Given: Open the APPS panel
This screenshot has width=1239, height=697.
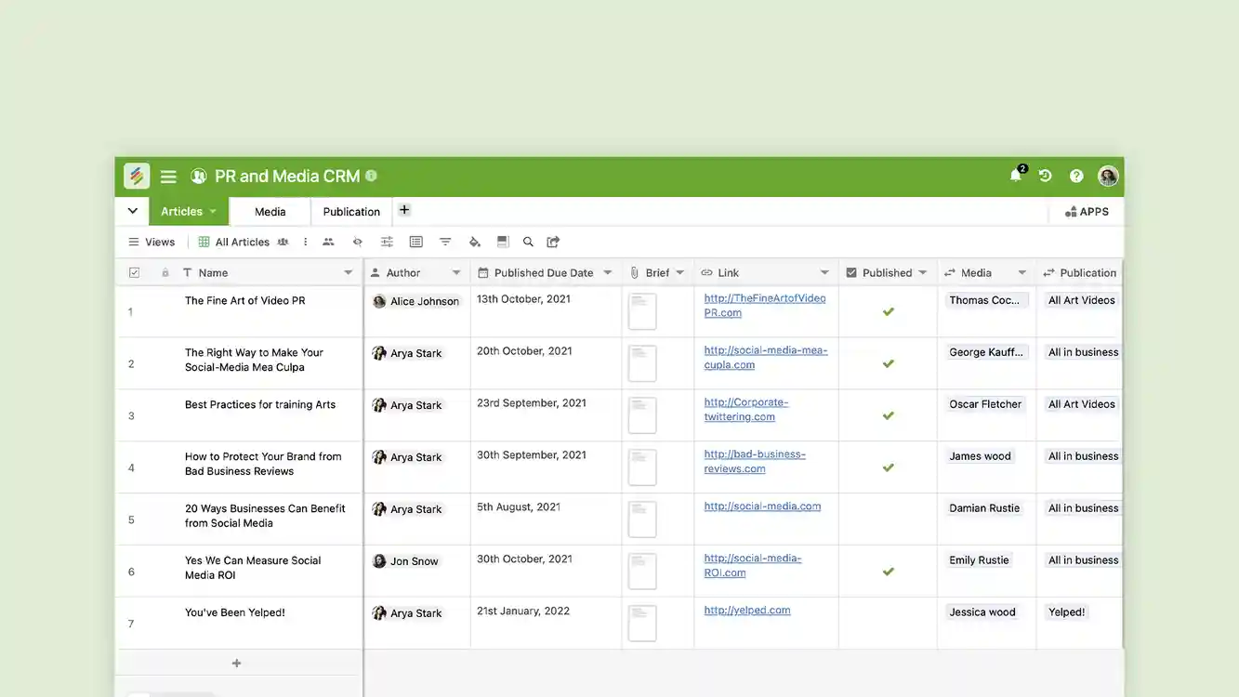Looking at the screenshot, I should (x=1086, y=211).
